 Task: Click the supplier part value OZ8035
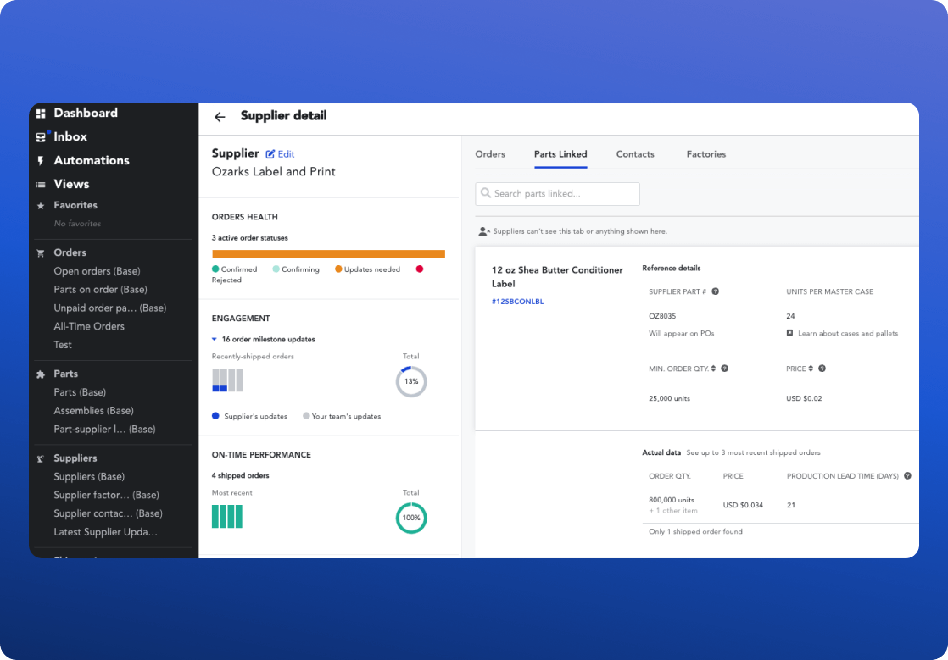(662, 316)
